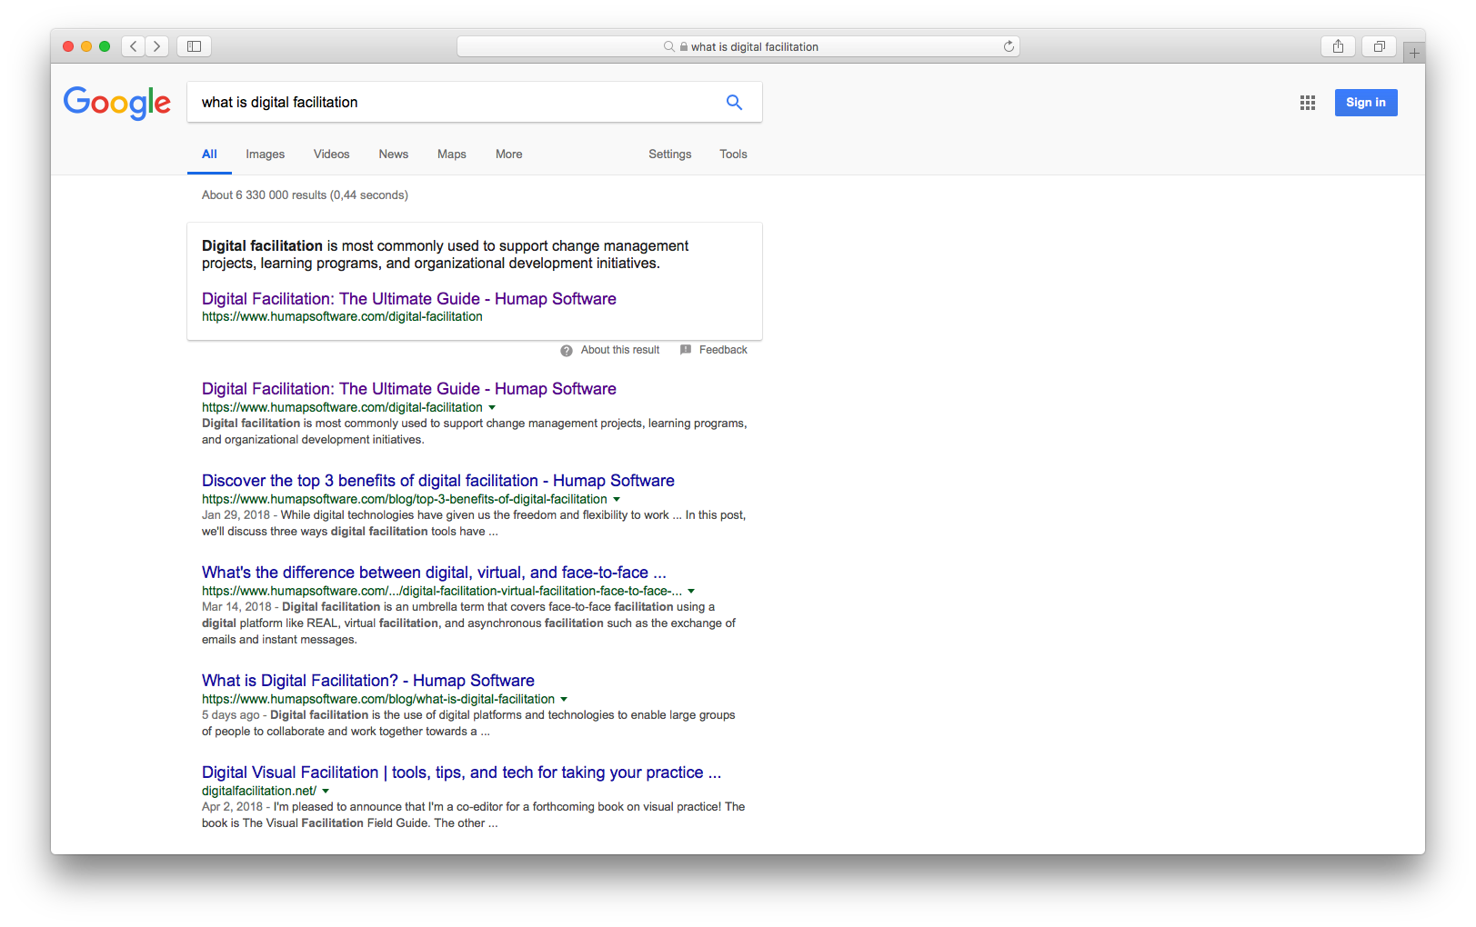
Task: Expand the dropdown arrow next to humapsoftware.com/digital-facilitation
Action: pos(492,407)
